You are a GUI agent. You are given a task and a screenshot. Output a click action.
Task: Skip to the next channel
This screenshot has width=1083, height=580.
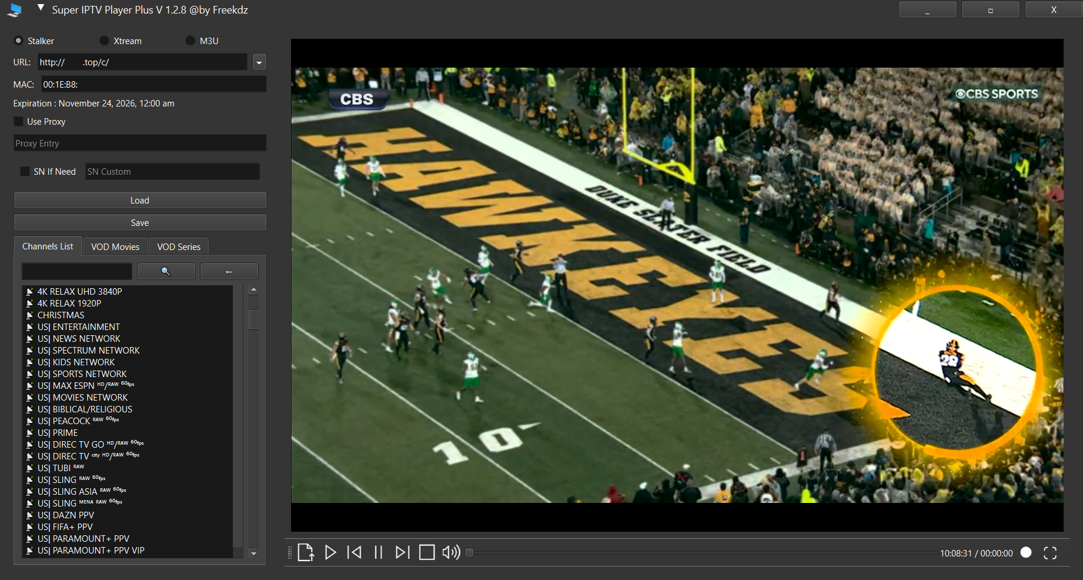point(402,552)
